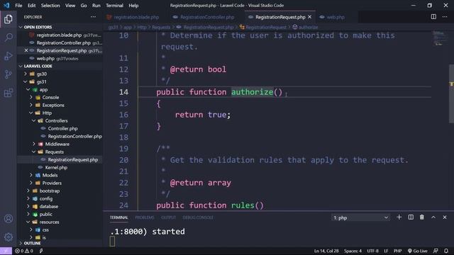This screenshot has height=255, width=454.
Task: Expand the Exceptions folder
Action: click(x=53, y=105)
